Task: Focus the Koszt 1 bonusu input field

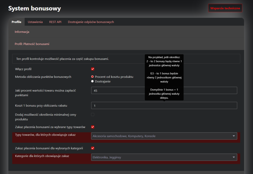Action: click(x=164, y=105)
